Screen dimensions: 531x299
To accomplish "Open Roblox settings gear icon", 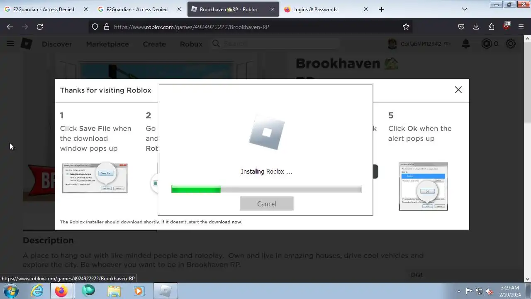I will tap(511, 44).
